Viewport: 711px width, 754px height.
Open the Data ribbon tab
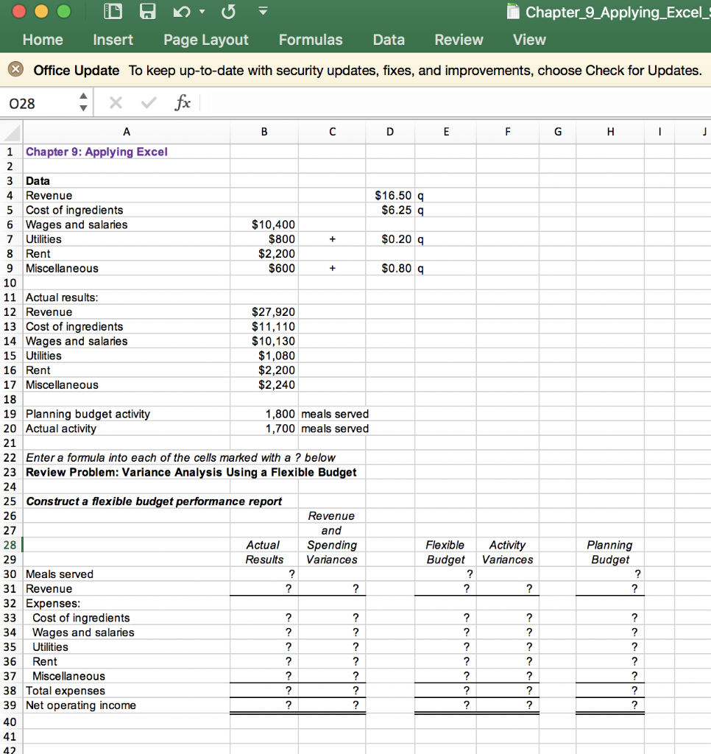(x=389, y=40)
